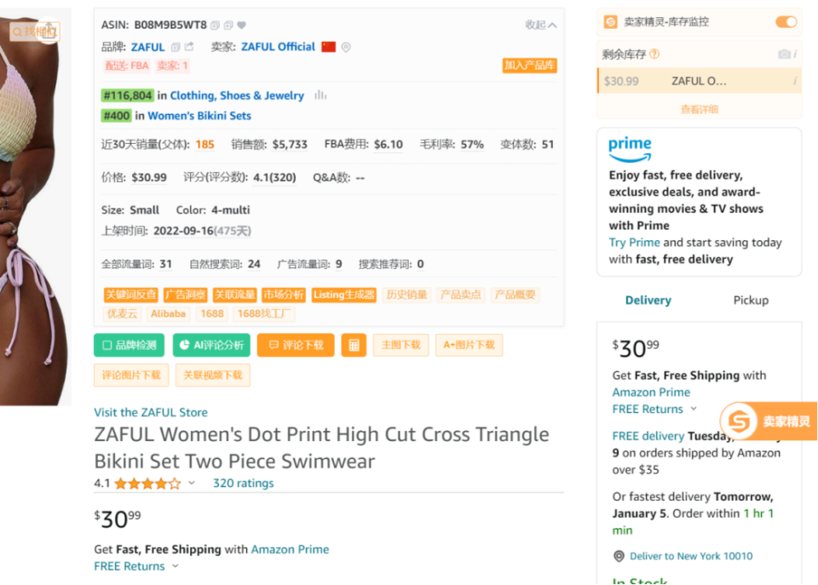Expand the star ratings dropdown arrow
The height and width of the screenshot is (585, 818).
(x=192, y=483)
